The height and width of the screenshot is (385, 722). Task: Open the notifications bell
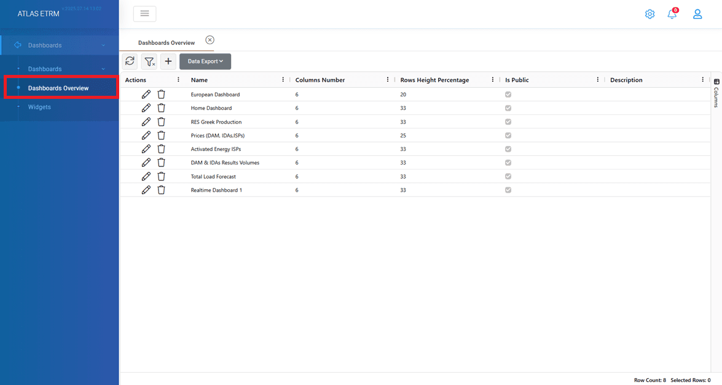pos(672,14)
